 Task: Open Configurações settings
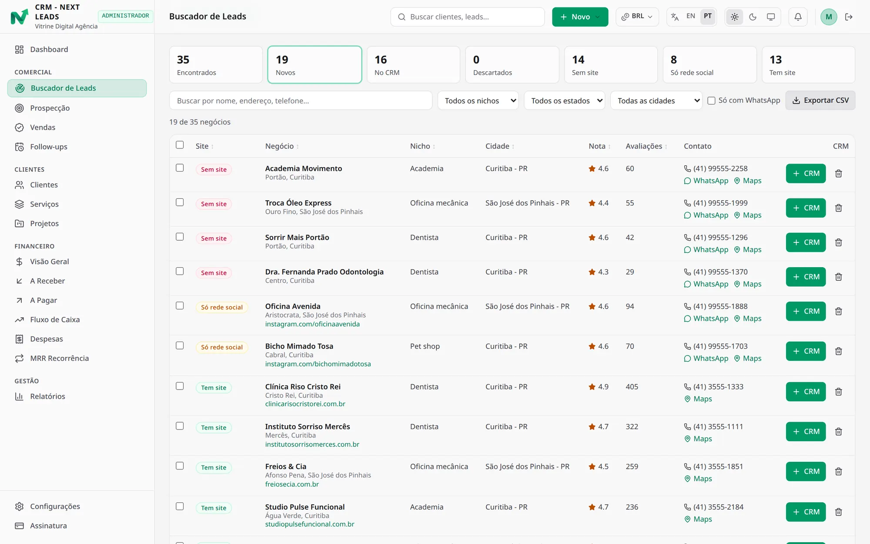pos(77,507)
